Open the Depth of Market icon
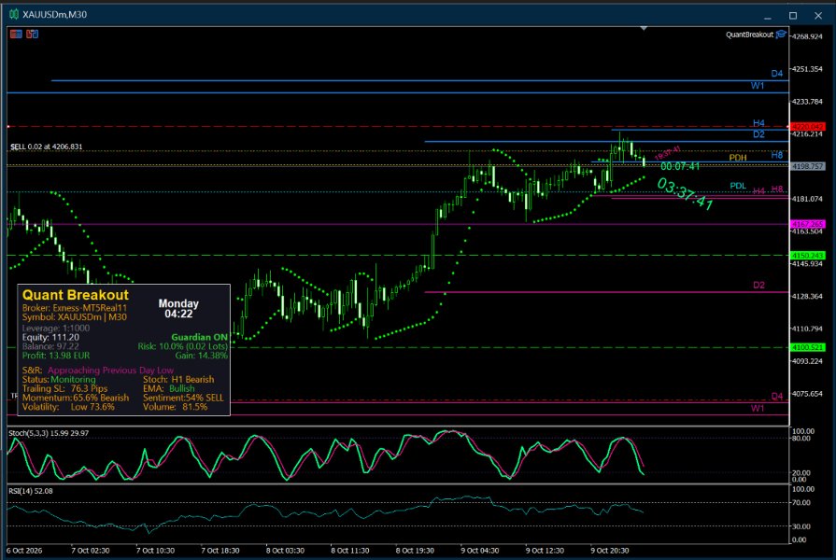 point(32,35)
